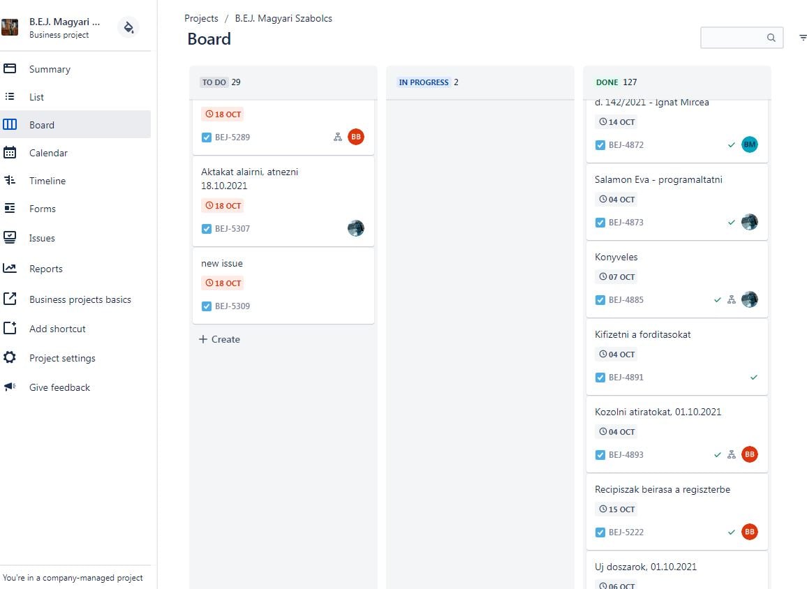Click Give feedback
Image resolution: width=807 pixels, height=589 pixels.
point(75,387)
